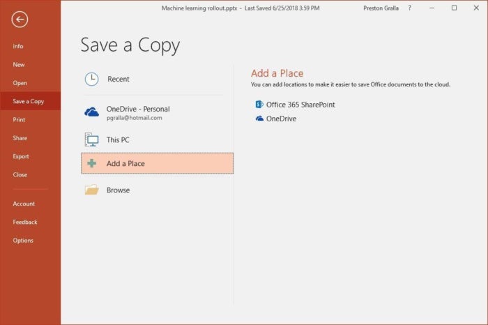Screen dimensions: 488x325
Task: Close the PowerPoint window
Action: pyautogui.click(x=476, y=8)
